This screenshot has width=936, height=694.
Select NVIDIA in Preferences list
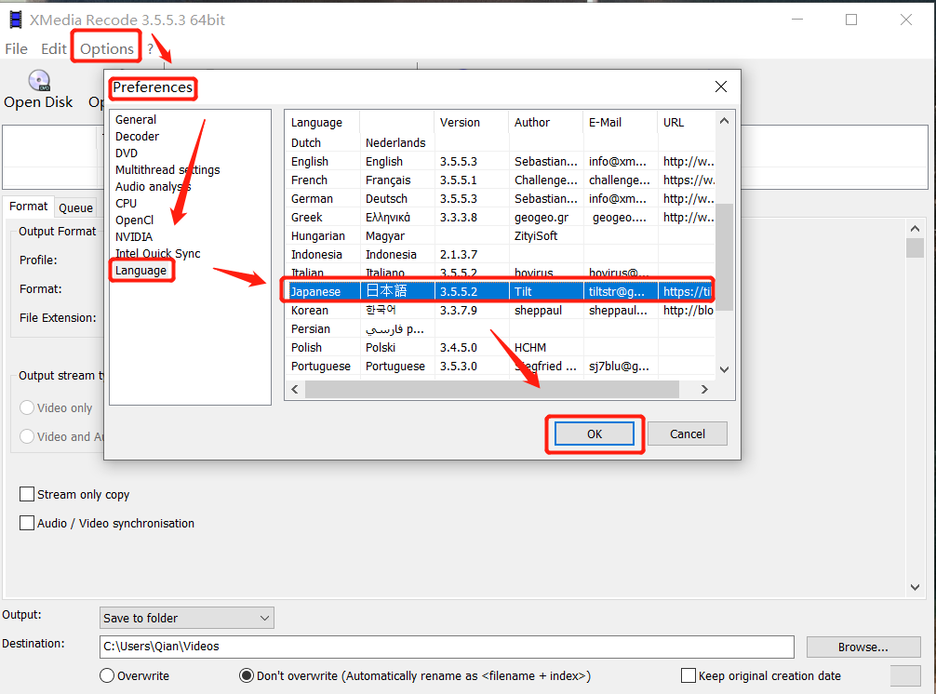[x=134, y=237]
